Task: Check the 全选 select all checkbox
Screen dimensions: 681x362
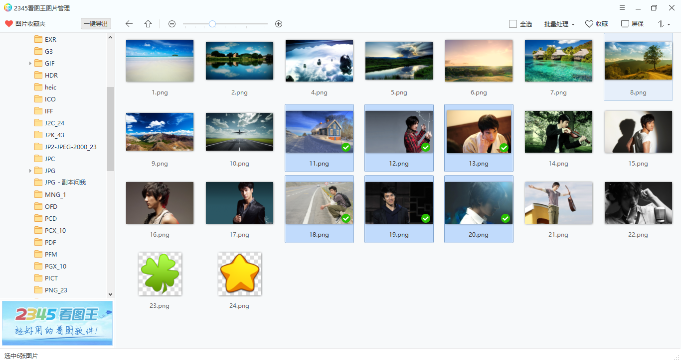Action: pyautogui.click(x=513, y=24)
